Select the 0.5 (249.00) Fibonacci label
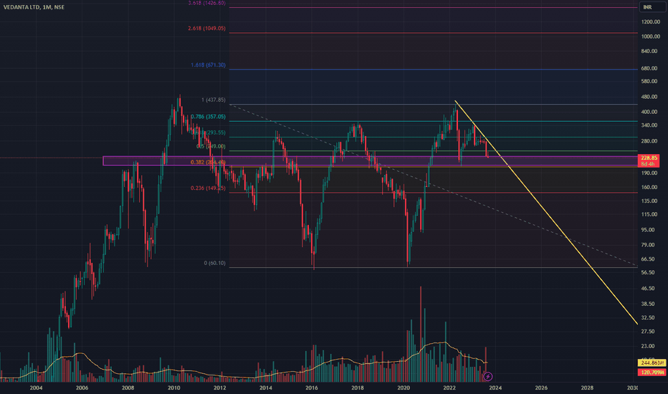 tap(211, 147)
